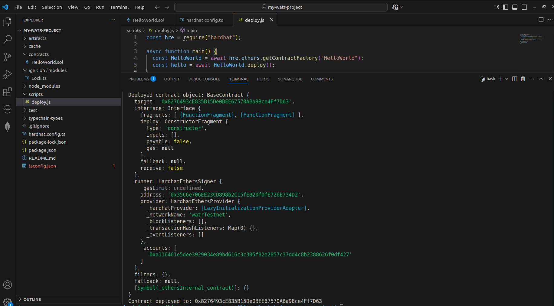Open the Search view in activity bar
Viewport: 554px width, 306px height.
pyautogui.click(x=8, y=39)
